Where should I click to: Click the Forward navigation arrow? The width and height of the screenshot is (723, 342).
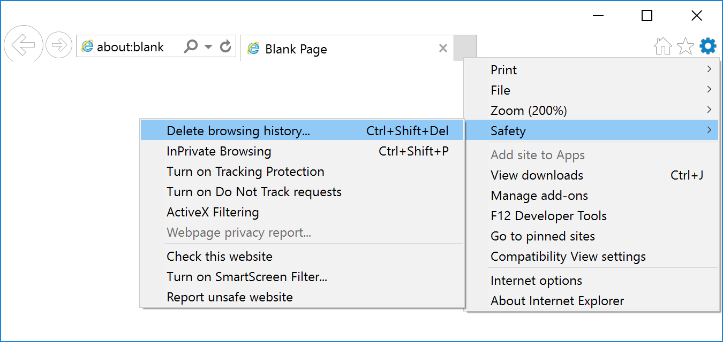click(59, 46)
